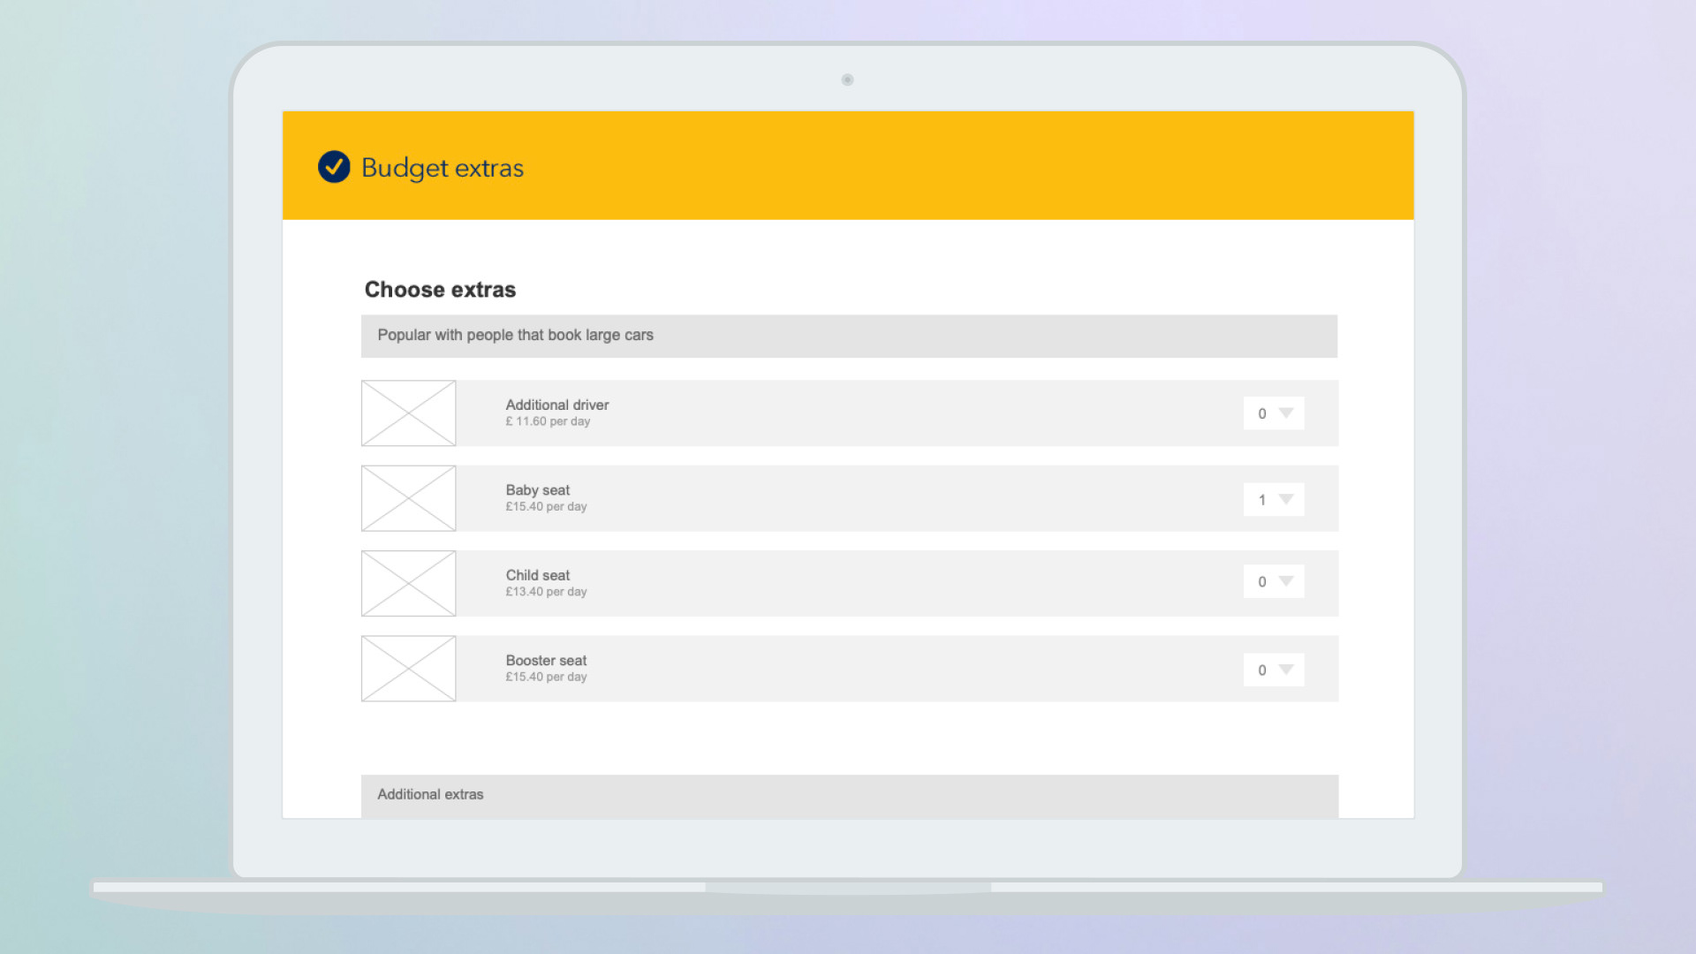
Task: Click the Child seat placeholder image
Action: (408, 584)
